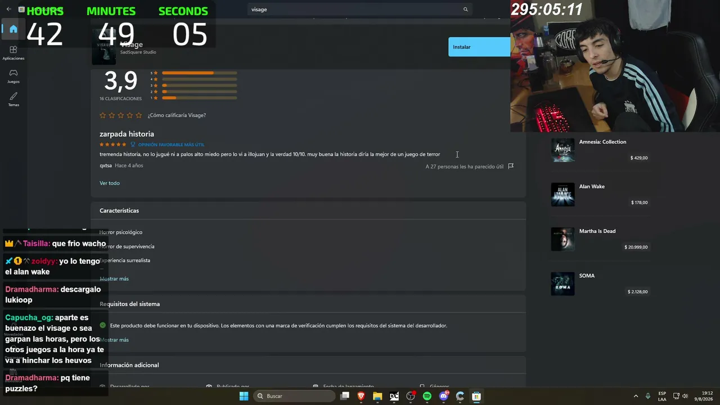Switch the ESP LAA input language indicator

coord(662,396)
